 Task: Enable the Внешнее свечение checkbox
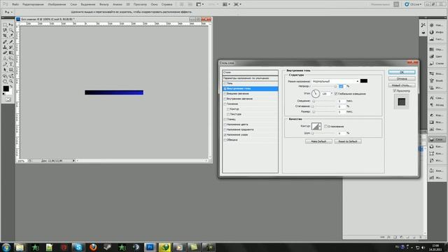click(x=225, y=94)
